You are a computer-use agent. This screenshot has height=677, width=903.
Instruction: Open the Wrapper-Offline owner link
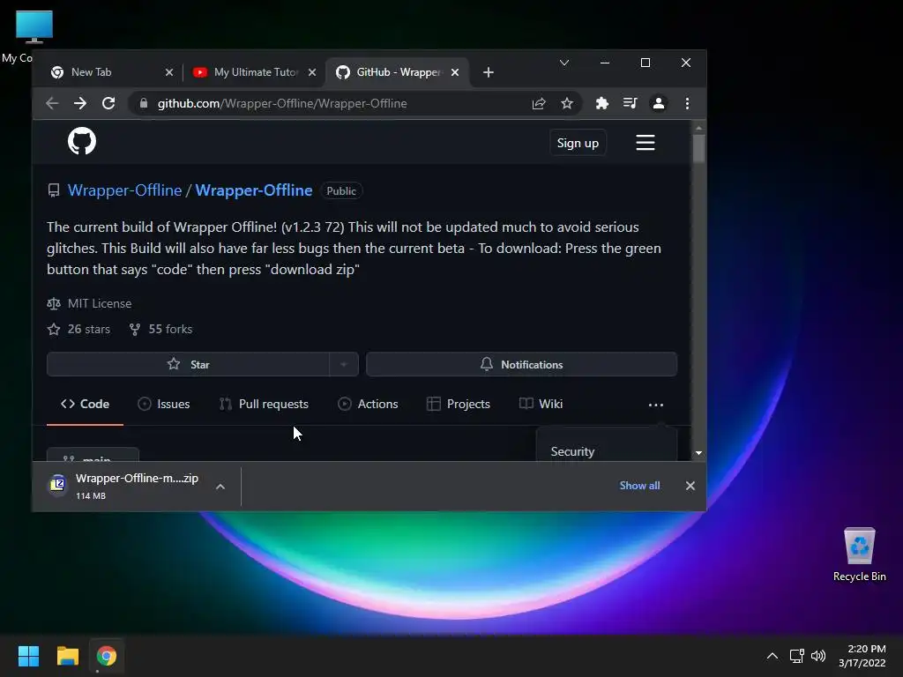(x=124, y=190)
